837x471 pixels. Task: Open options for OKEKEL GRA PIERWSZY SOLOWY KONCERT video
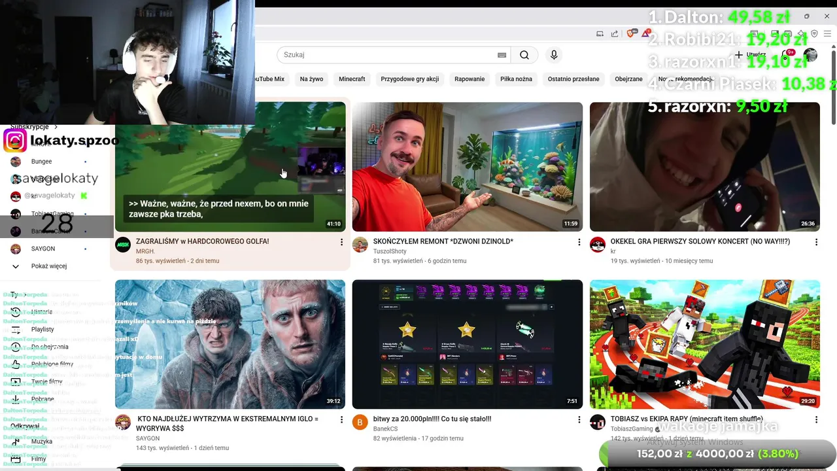[815, 242]
